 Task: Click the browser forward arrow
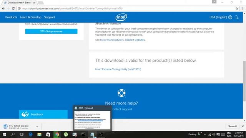tap(8, 8)
